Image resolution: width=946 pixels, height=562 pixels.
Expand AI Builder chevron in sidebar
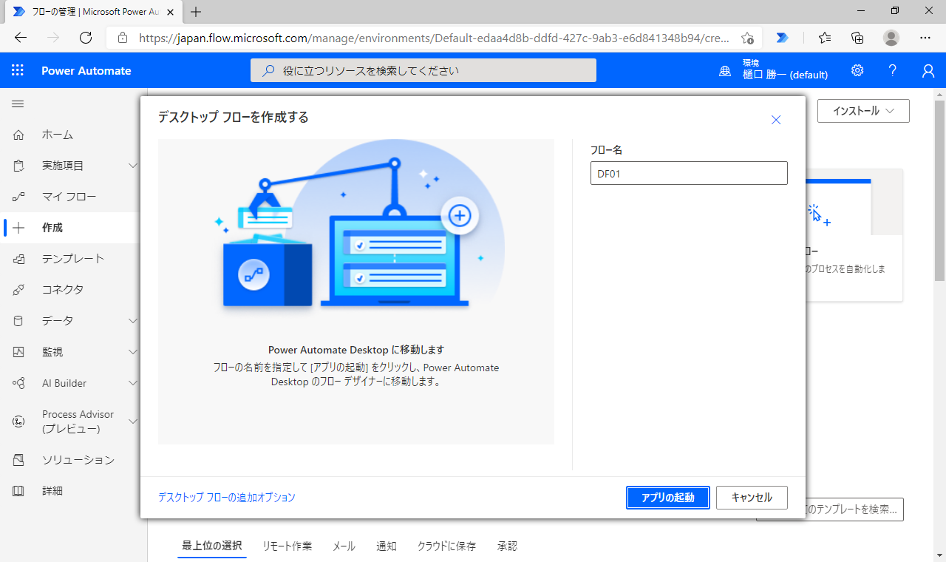coord(133,383)
